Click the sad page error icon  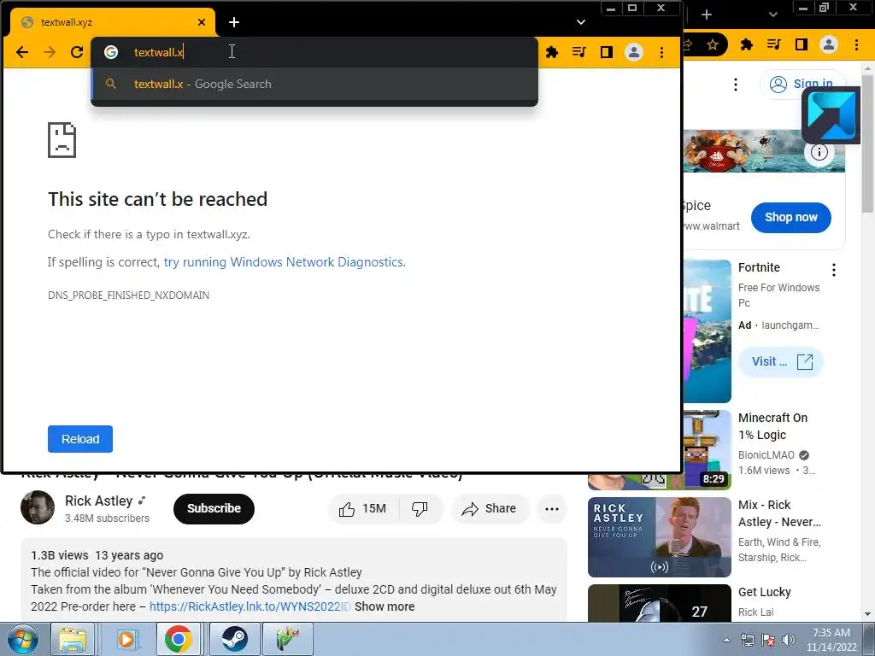tap(62, 140)
